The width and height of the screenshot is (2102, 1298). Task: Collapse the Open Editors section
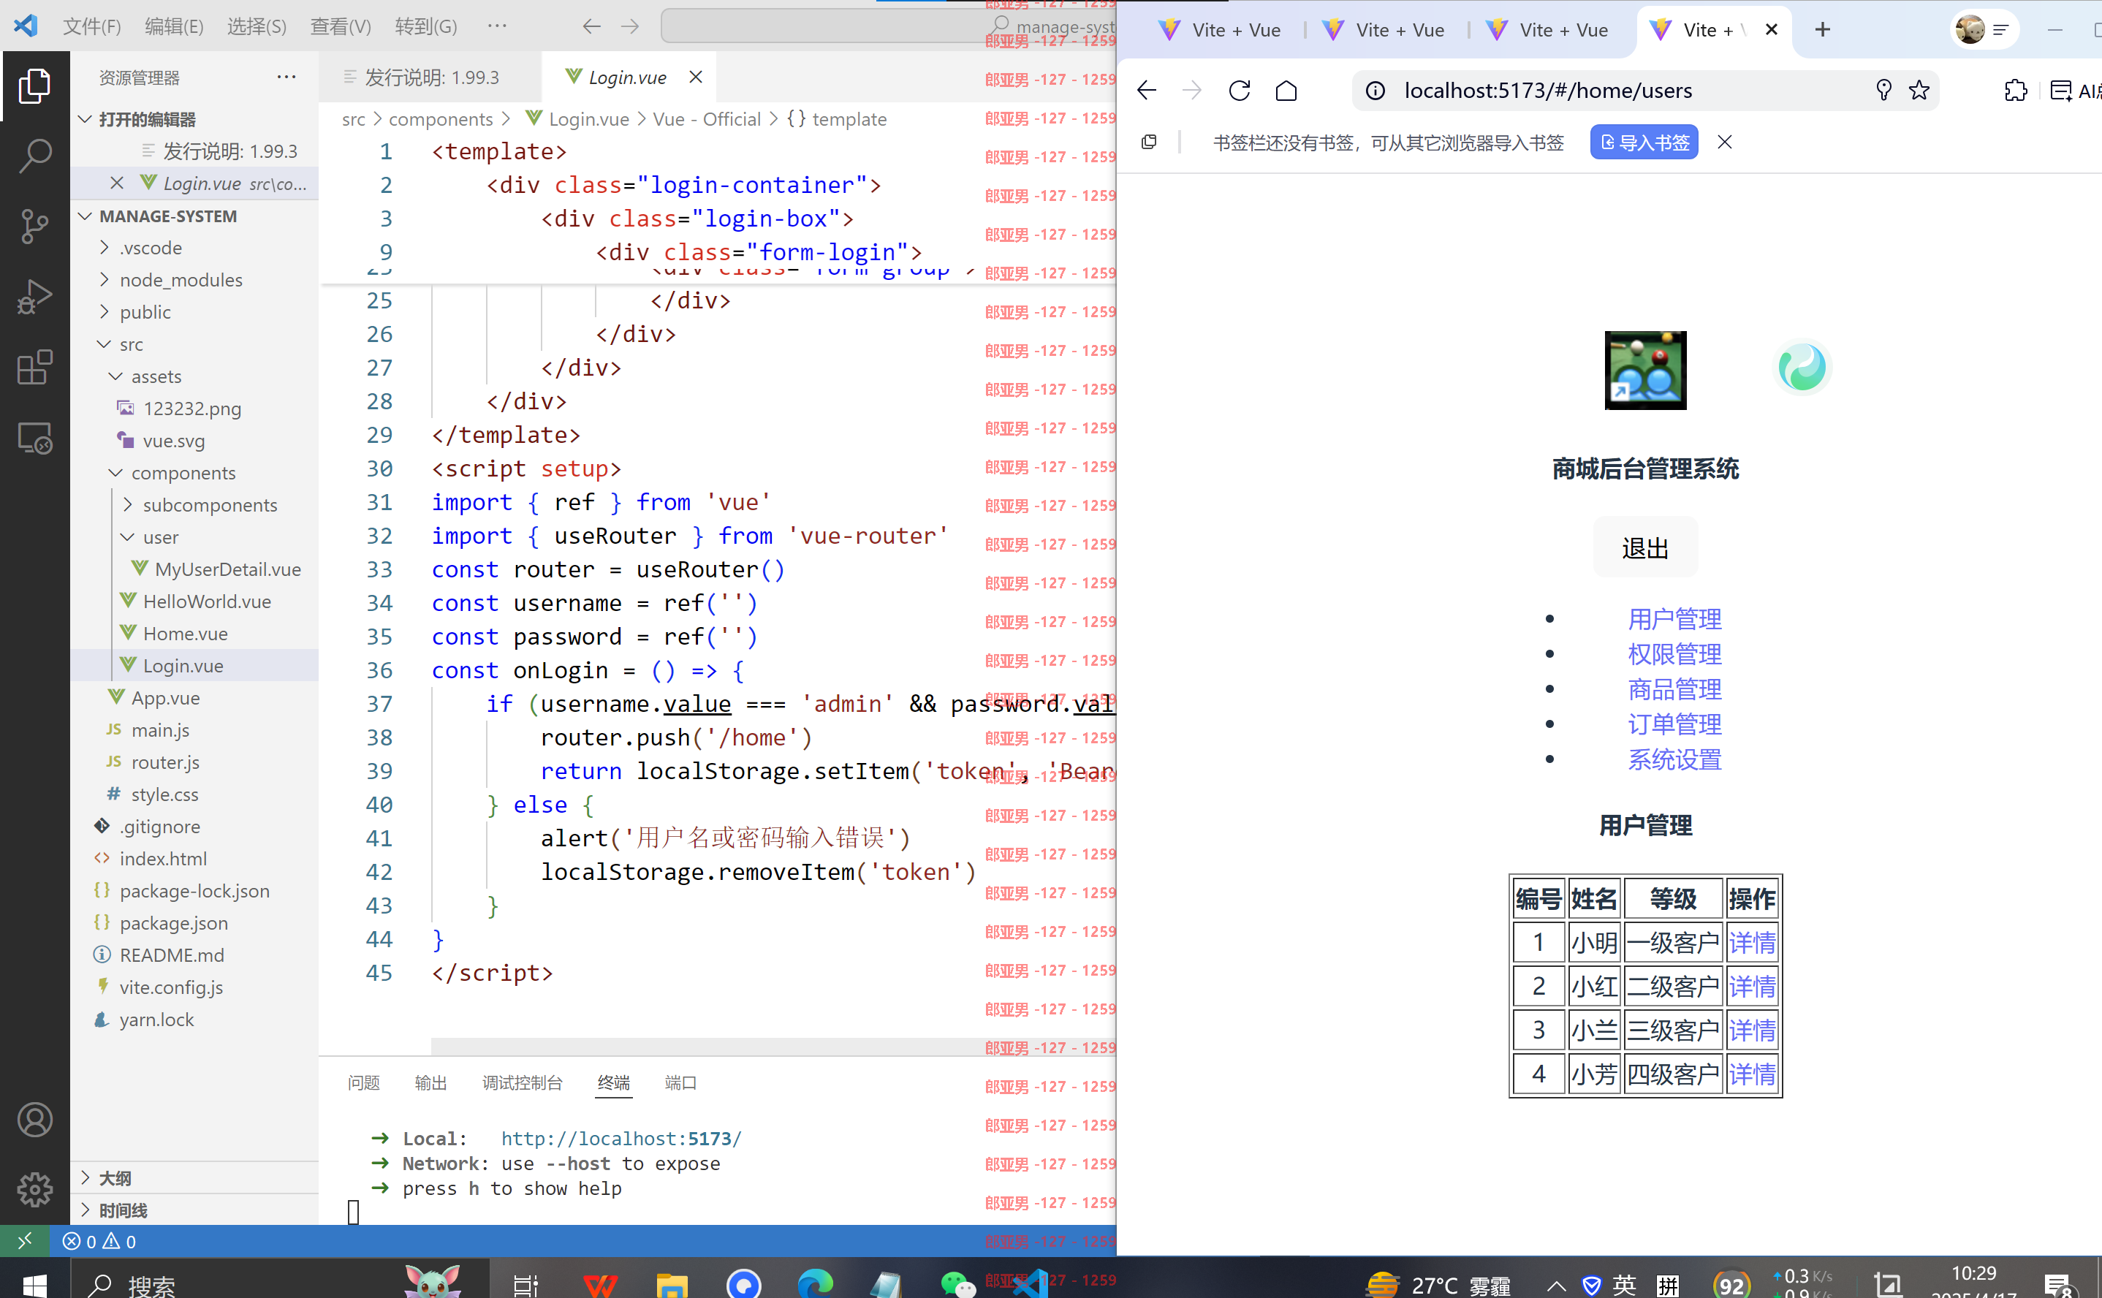(86, 118)
